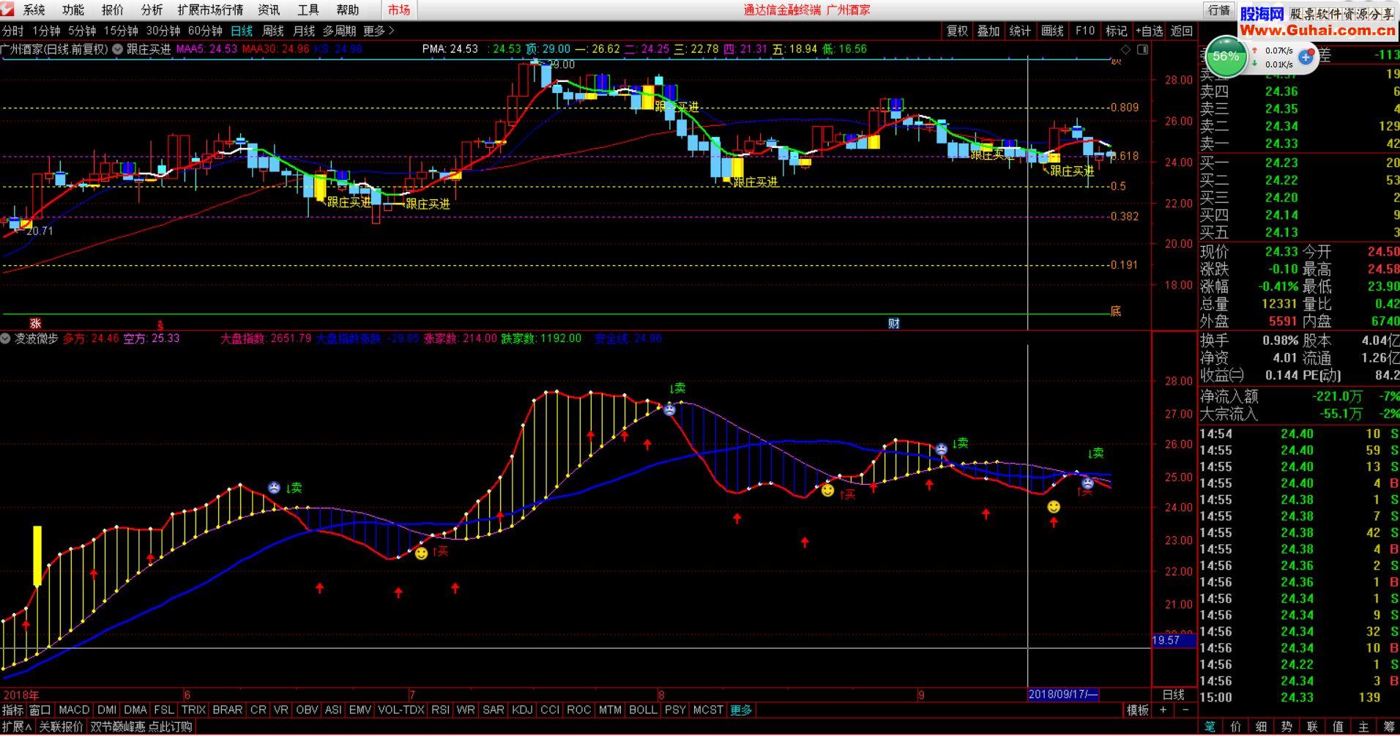Select the KDJ indicator tab
Viewport: 1400px width, 736px height.
(x=522, y=710)
